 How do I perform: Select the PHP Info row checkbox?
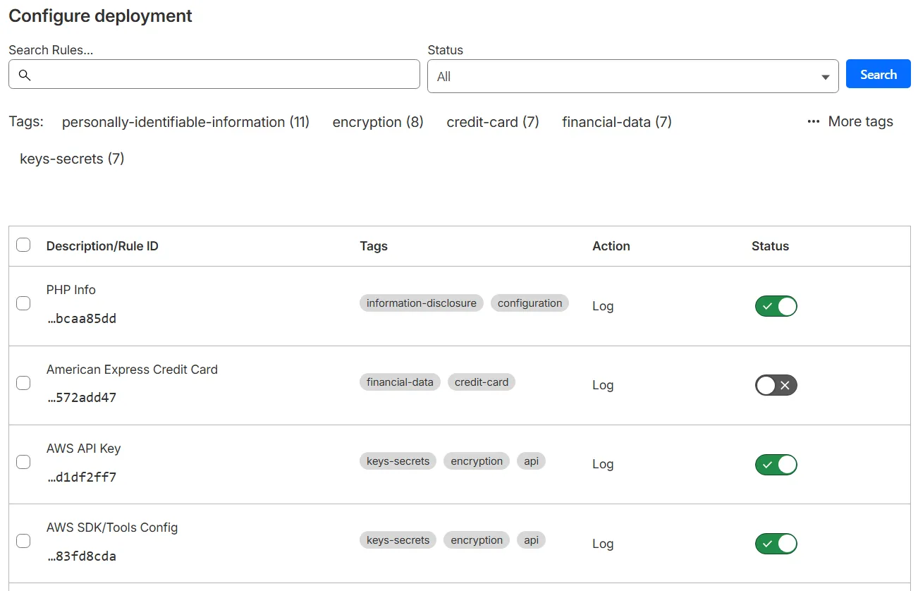point(23,303)
